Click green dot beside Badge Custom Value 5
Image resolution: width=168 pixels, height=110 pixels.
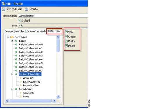point(16,63)
